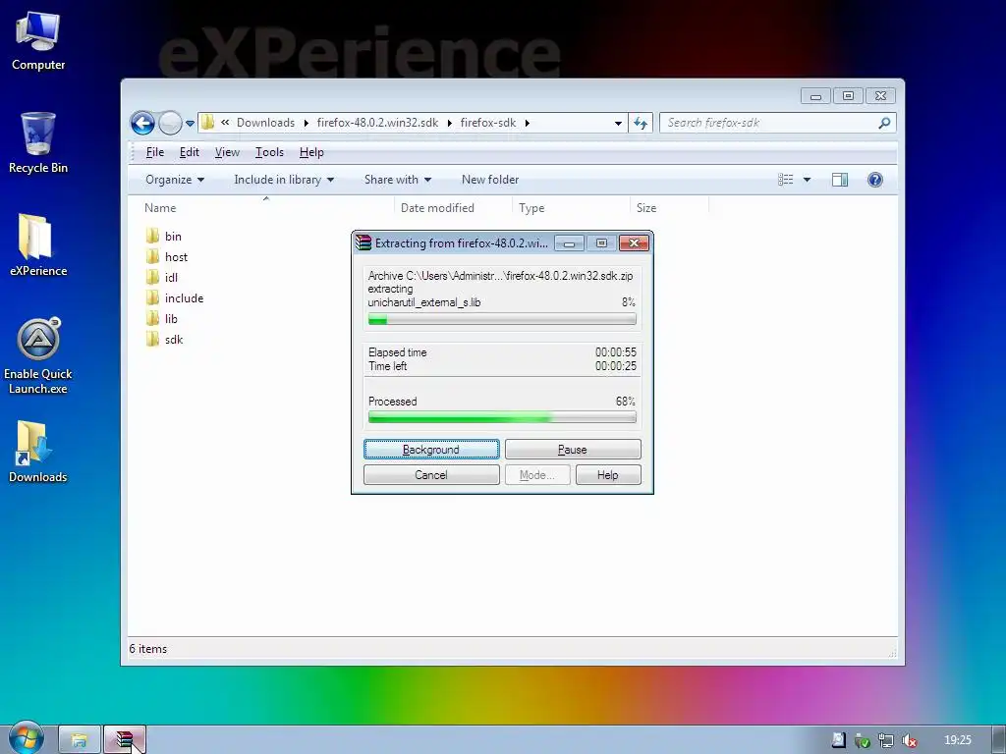This screenshot has height=754, width=1006.
Task: Expand the firefox-48.0.2.win32.sdk breadcrumb arrow
Action: pyautogui.click(x=449, y=123)
